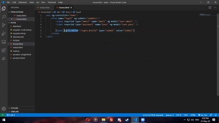Click the remote window indicator in status bar

2,115
